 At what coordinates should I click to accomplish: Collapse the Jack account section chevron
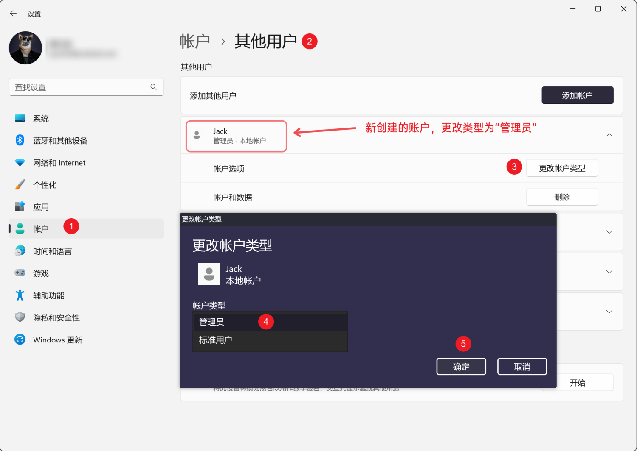point(609,135)
